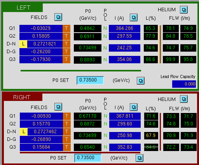The image size is (199, 165).
Task: Click related display icon next to LEFT P0 SET
Action: click(141, 81)
